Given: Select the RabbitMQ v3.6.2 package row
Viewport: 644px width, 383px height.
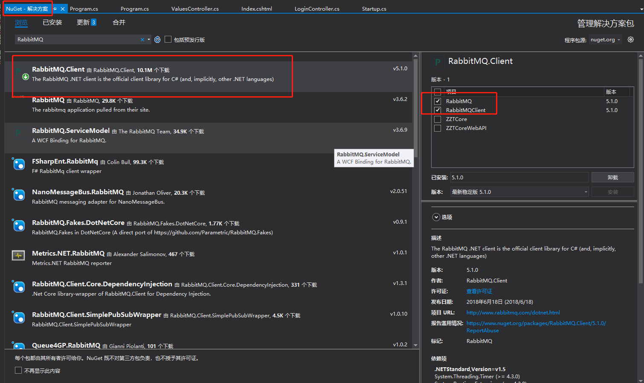Looking at the screenshot, I should (209, 107).
